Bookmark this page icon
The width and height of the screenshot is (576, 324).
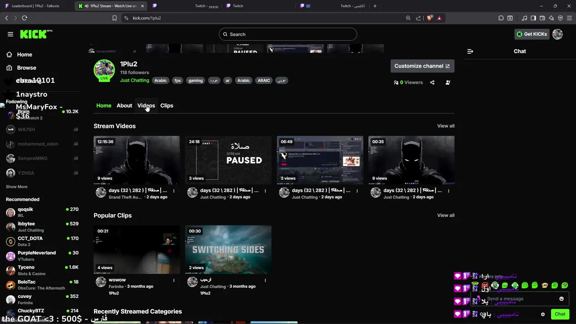pyautogui.click(x=114, y=18)
